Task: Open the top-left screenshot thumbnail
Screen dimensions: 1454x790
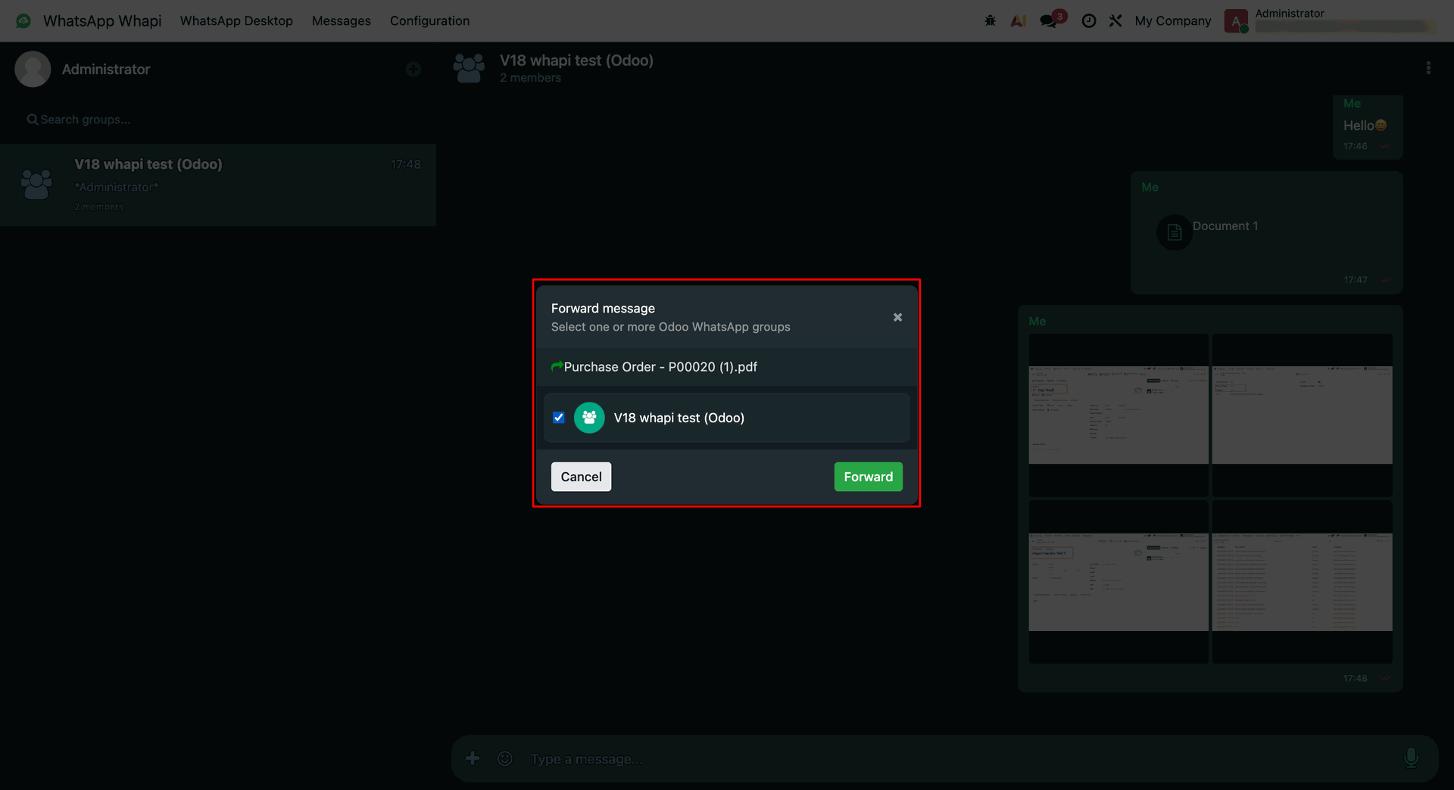Action: pos(1118,415)
